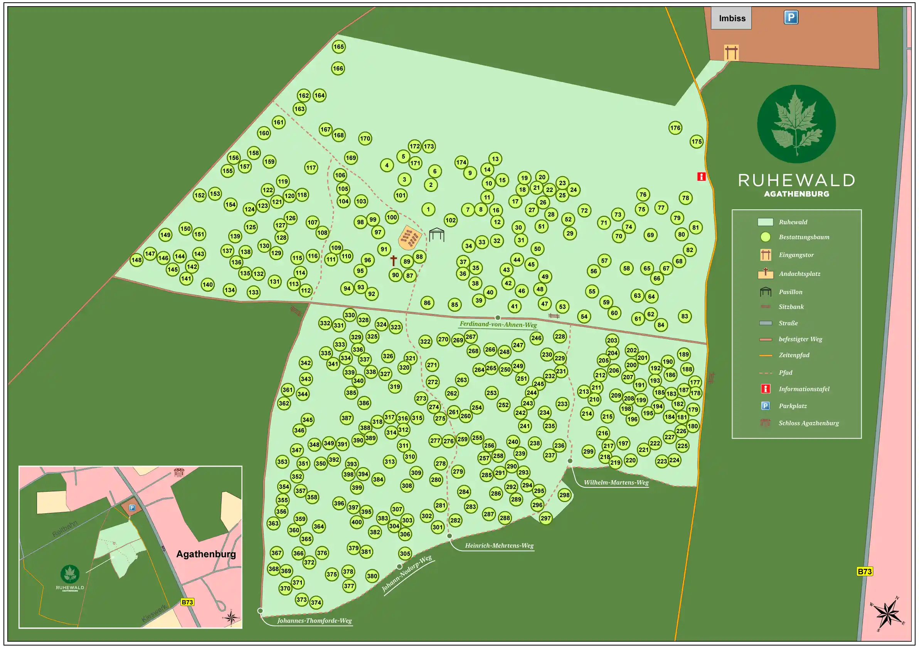
Task: Click the Imbiss label box
Action: pos(731,18)
